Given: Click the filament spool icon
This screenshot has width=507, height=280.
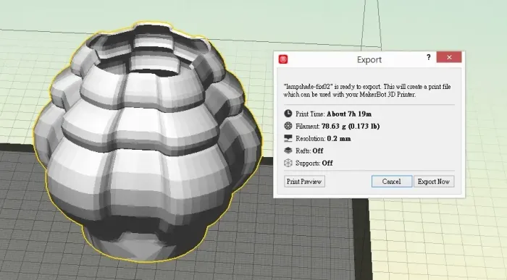Looking at the screenshot, I should pyautogui.click(x=288, y=126).
